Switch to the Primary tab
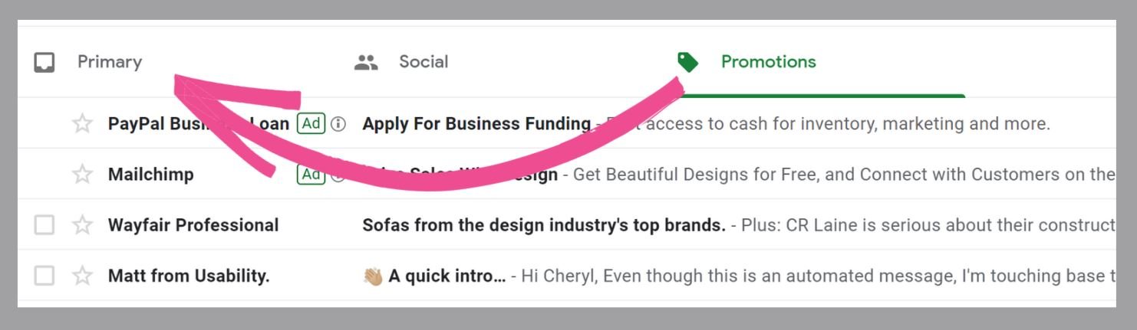The width and height of the screenshot is (1137, 330). [110, 62]
